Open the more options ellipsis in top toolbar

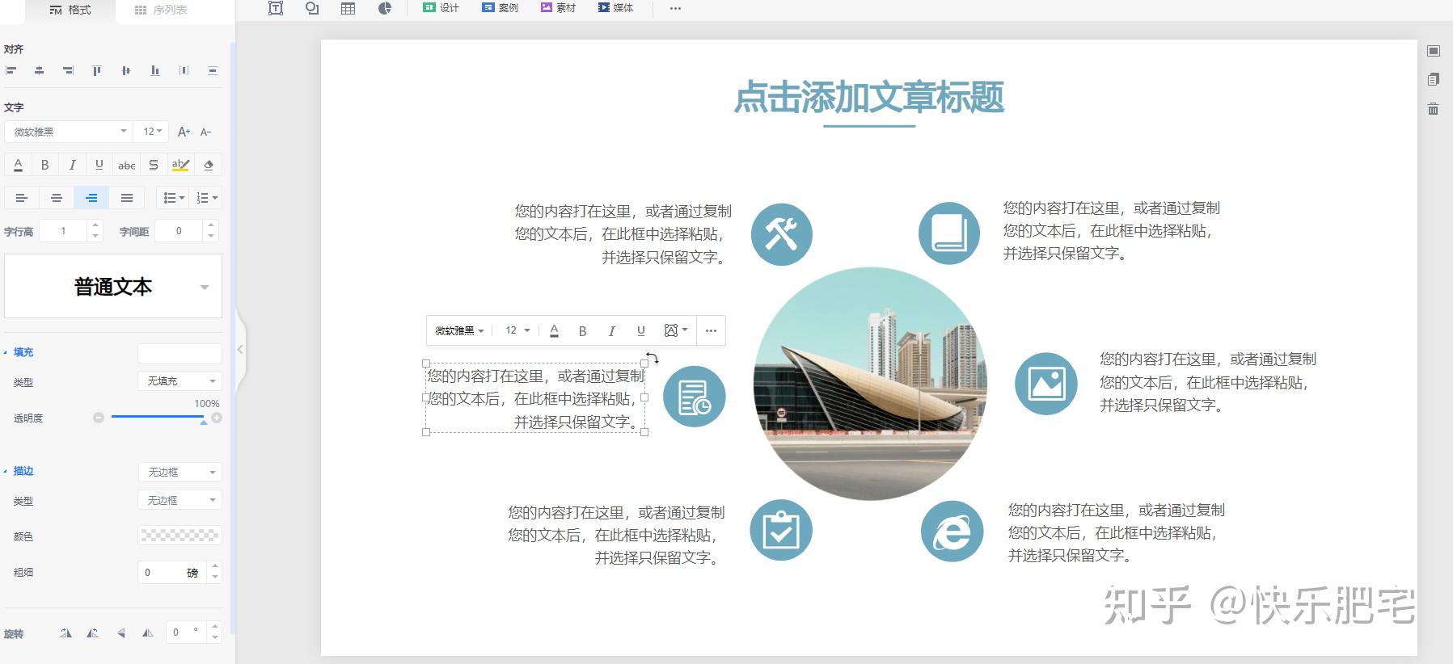[x=676, y=8]
